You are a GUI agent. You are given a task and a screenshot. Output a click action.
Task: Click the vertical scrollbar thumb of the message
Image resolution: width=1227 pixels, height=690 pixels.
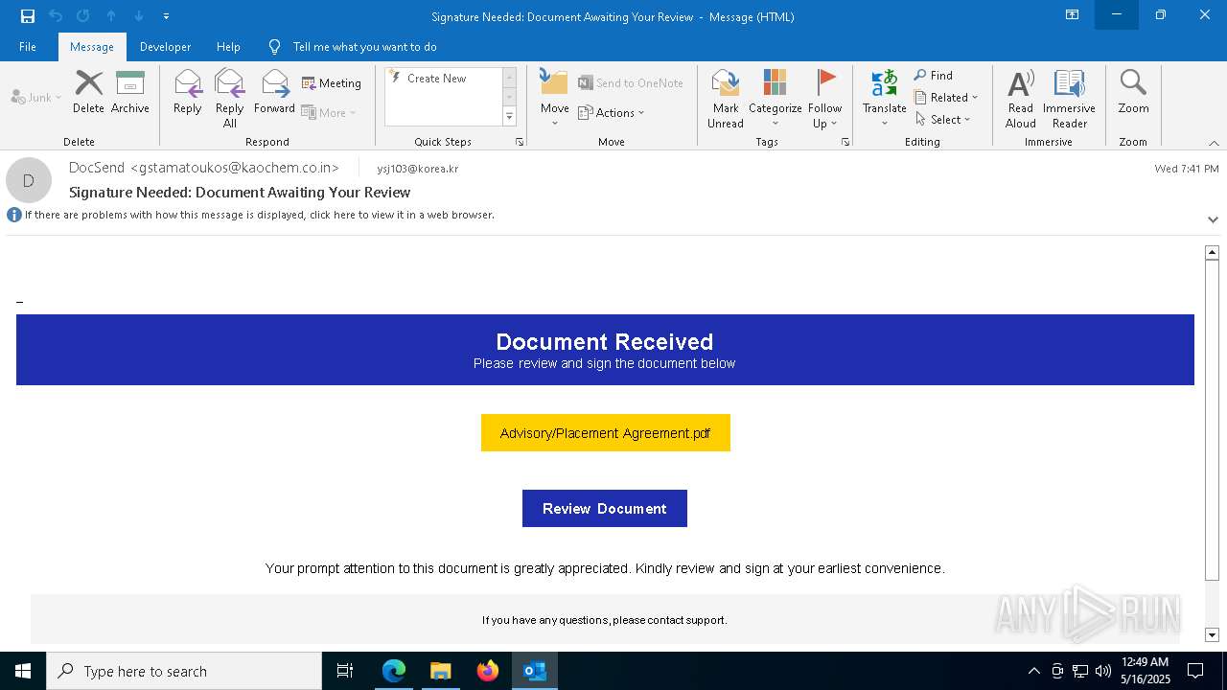1212,419
